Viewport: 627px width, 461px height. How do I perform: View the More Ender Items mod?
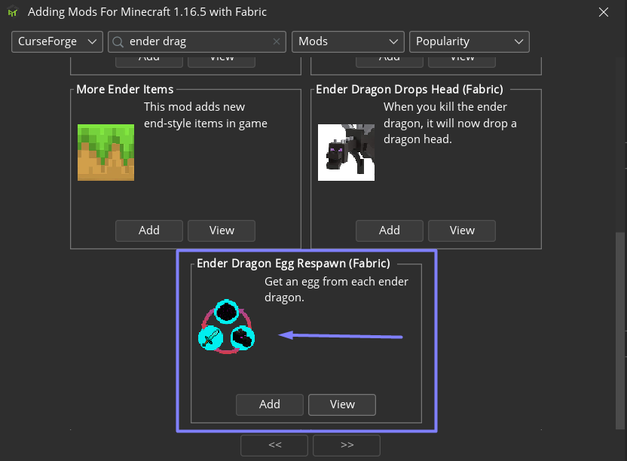(222, 230)
